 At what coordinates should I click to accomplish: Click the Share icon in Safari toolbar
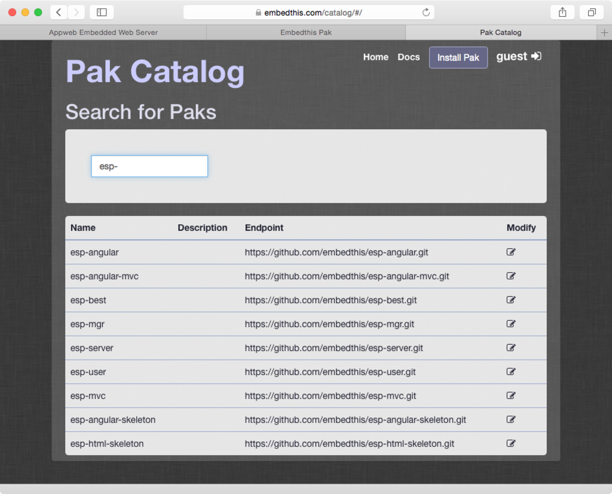click(562, 11)
